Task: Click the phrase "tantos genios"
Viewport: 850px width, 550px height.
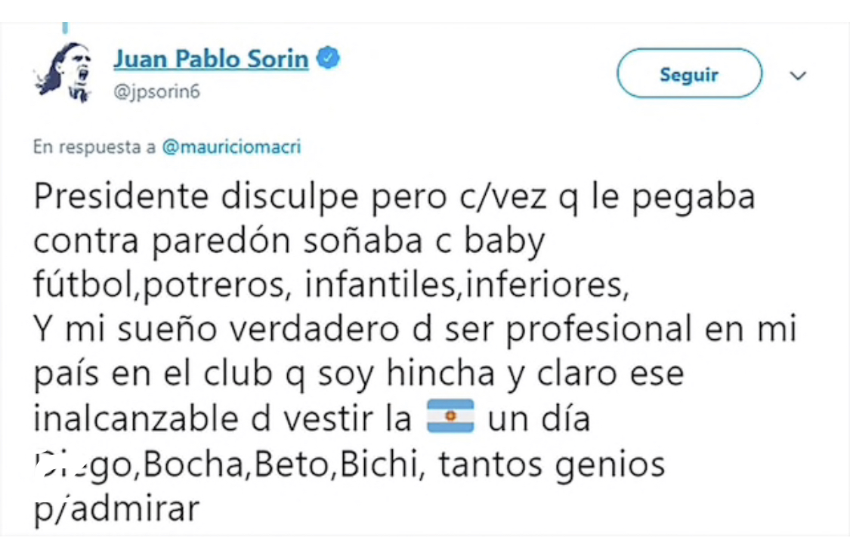Action: pyautogui.click(x=552, y=463)
